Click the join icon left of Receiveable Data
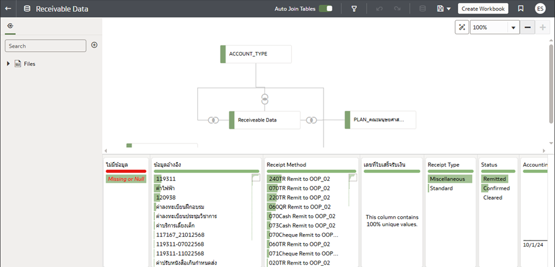This screenshot has width=555, height=267. [x=213, y=120]
